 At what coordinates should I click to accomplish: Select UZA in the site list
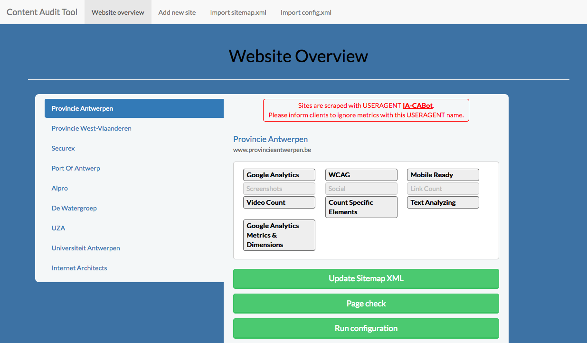(x=134, y=228)
